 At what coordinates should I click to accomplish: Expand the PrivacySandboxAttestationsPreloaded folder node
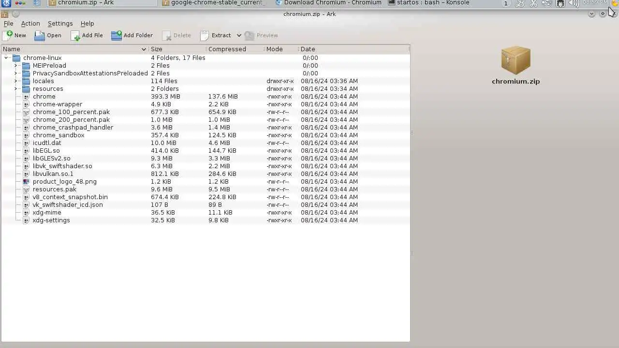click(16, 73)
